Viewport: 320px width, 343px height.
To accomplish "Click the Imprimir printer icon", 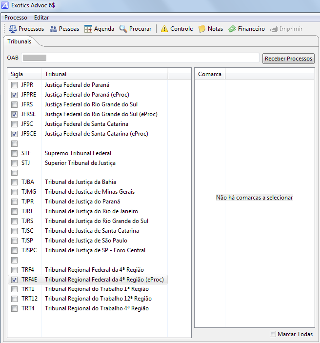I will point(274,29).
